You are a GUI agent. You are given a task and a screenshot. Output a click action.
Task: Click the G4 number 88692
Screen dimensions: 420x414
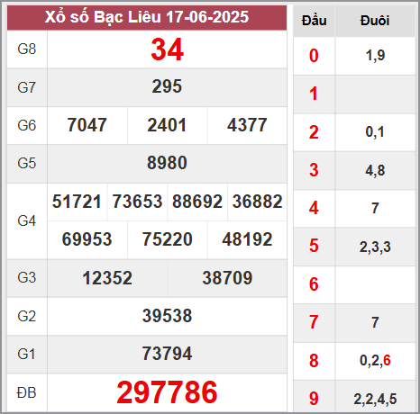click(197, 202)
